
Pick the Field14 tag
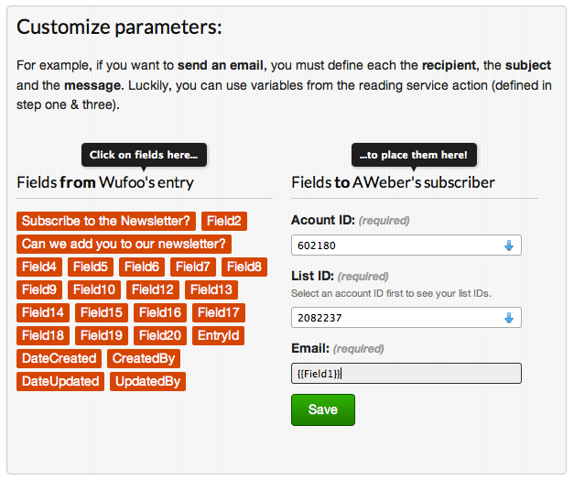pyautogui.click(x=42, y=312)
